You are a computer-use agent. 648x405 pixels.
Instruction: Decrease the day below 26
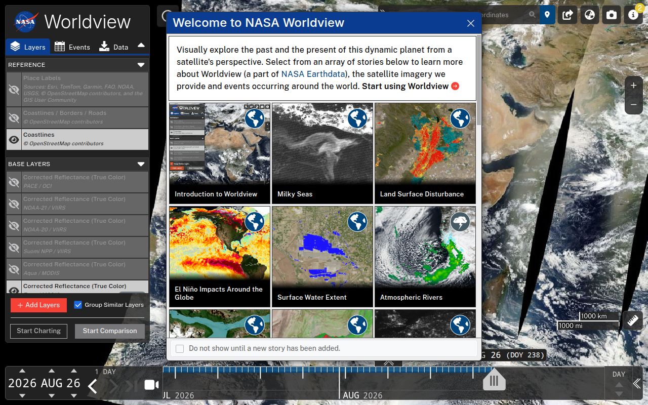point(74,395)
